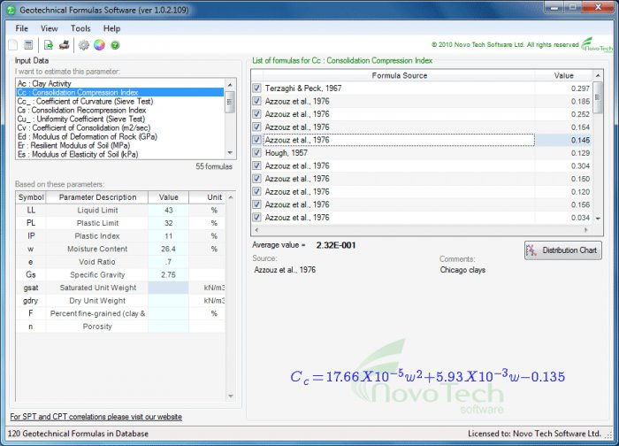Screen dimensions: 619x446
Task: Click the Liquid Limit value field (43)
Action: [x=169, y=210]
